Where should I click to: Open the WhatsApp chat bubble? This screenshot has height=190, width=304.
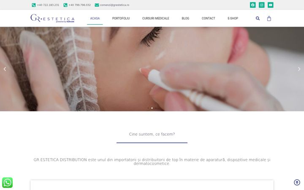click(7, 183)
